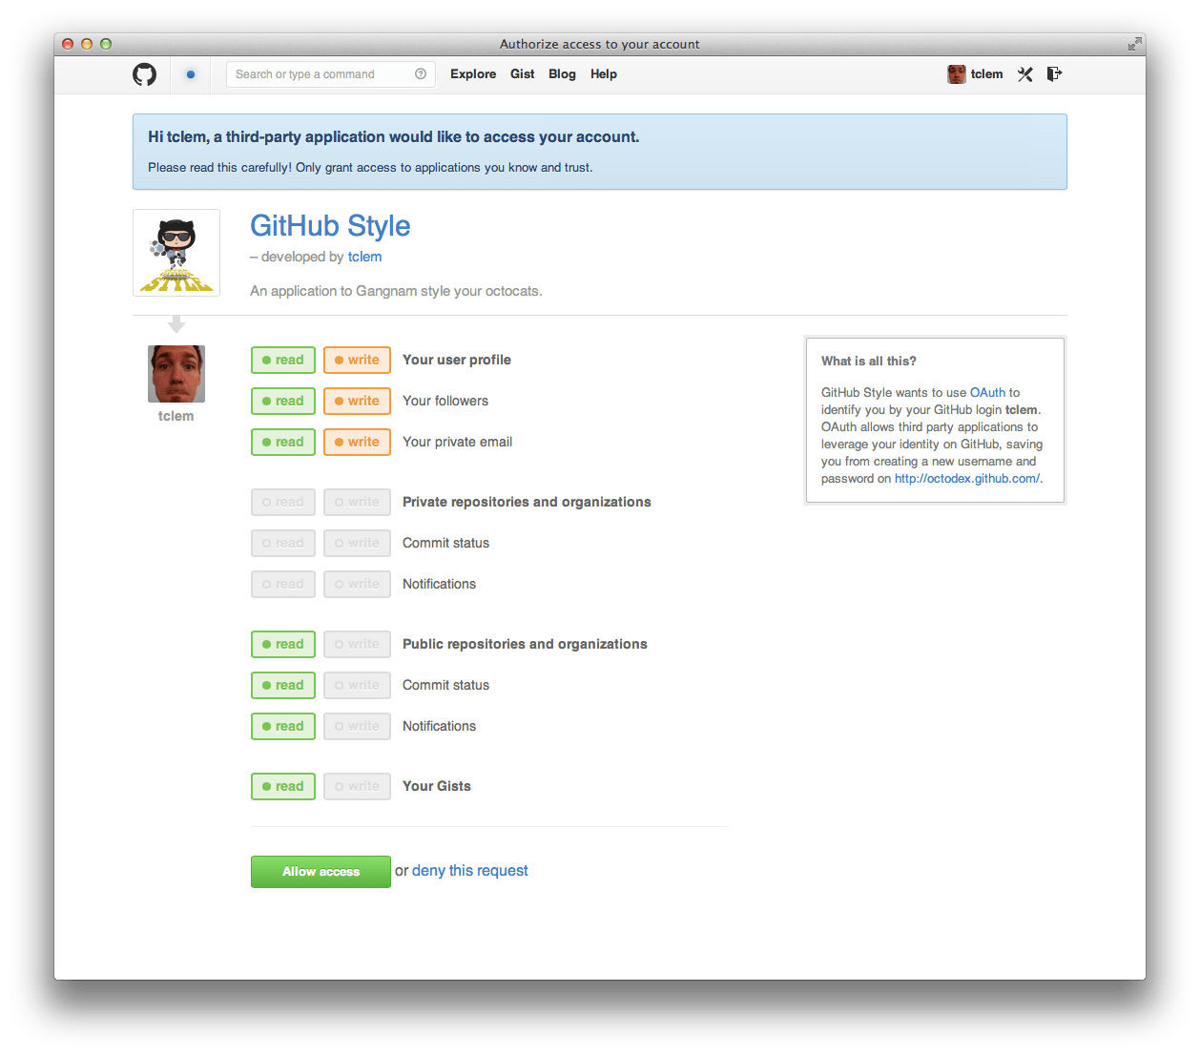The image size is (1200, 1055).
Task: Click the deny this request link
Action: (469, 871)
